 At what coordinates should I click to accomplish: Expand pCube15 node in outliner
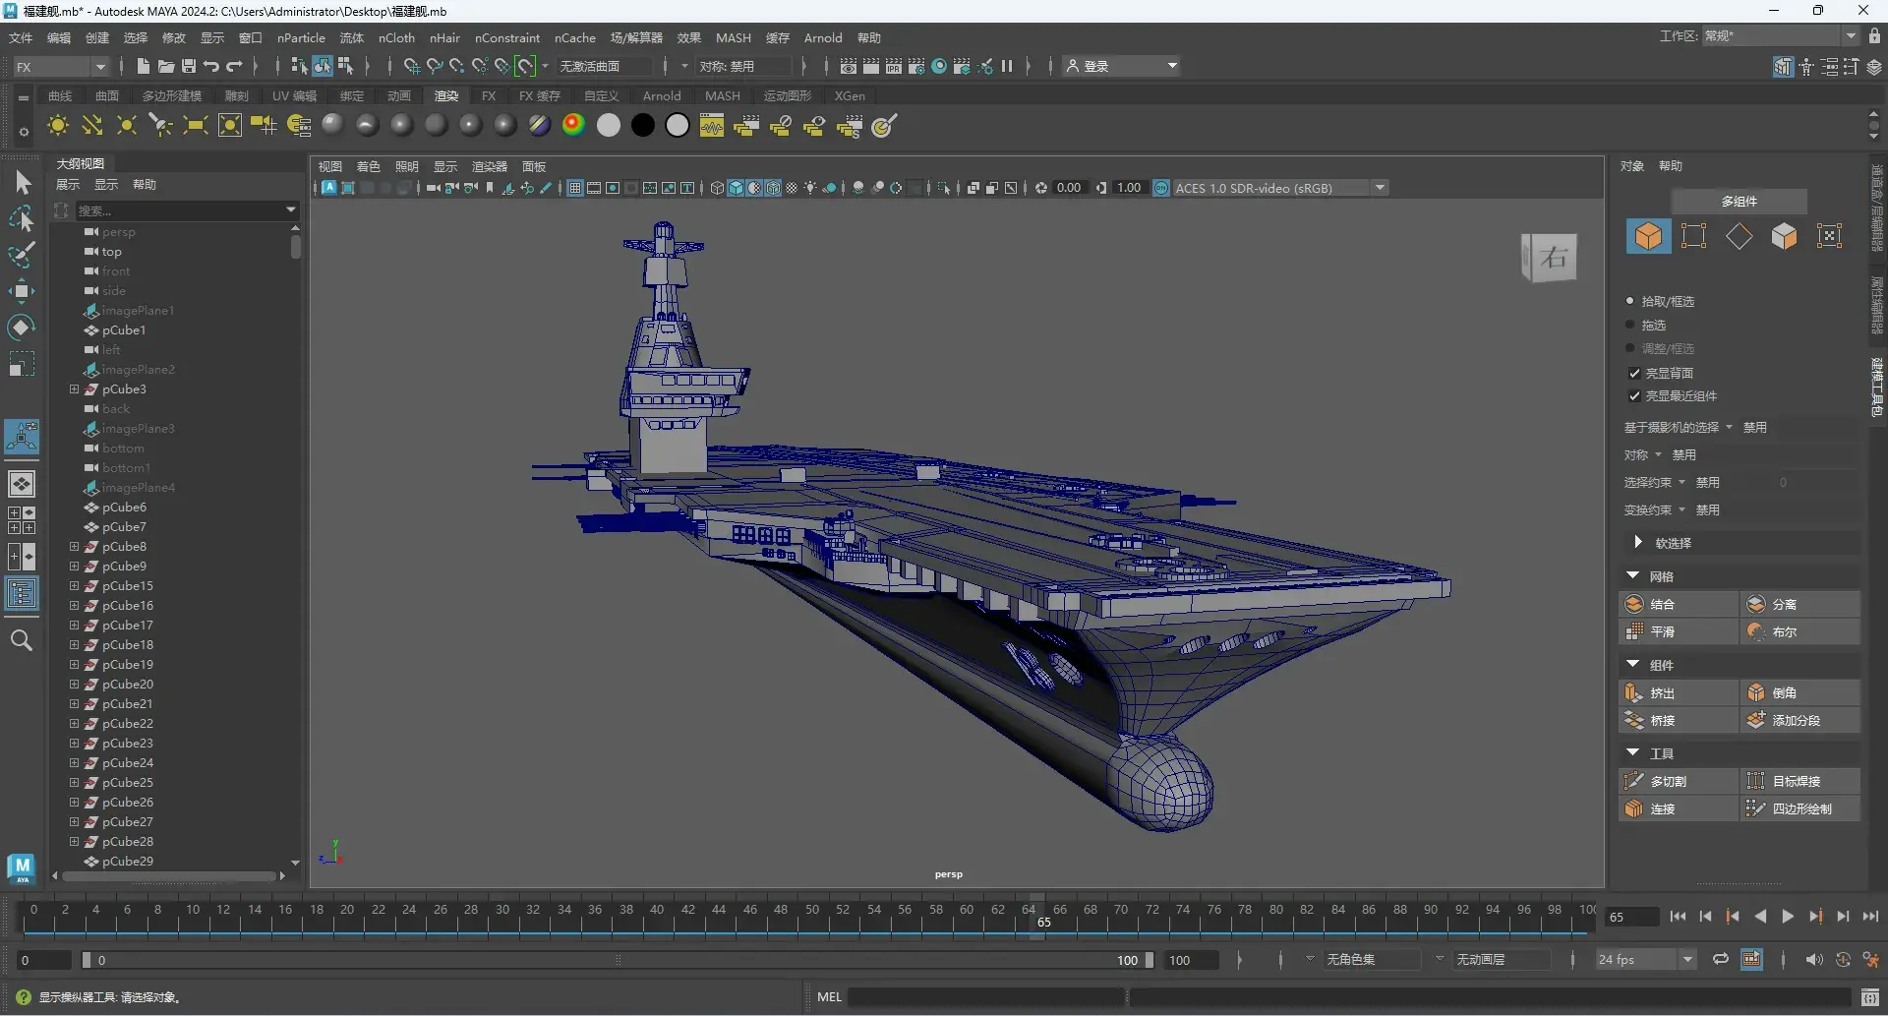(x=74, y=586)
